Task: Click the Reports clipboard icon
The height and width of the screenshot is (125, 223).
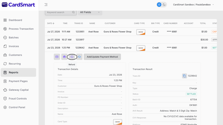Action: [x=5, y=72]
